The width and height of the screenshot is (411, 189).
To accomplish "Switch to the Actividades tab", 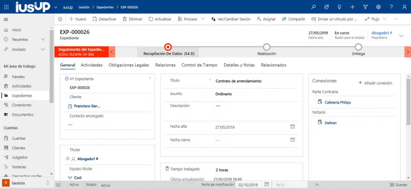I will (92, 65).
